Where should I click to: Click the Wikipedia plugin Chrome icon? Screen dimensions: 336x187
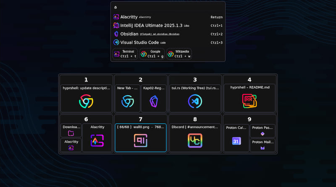coord(171,54)
